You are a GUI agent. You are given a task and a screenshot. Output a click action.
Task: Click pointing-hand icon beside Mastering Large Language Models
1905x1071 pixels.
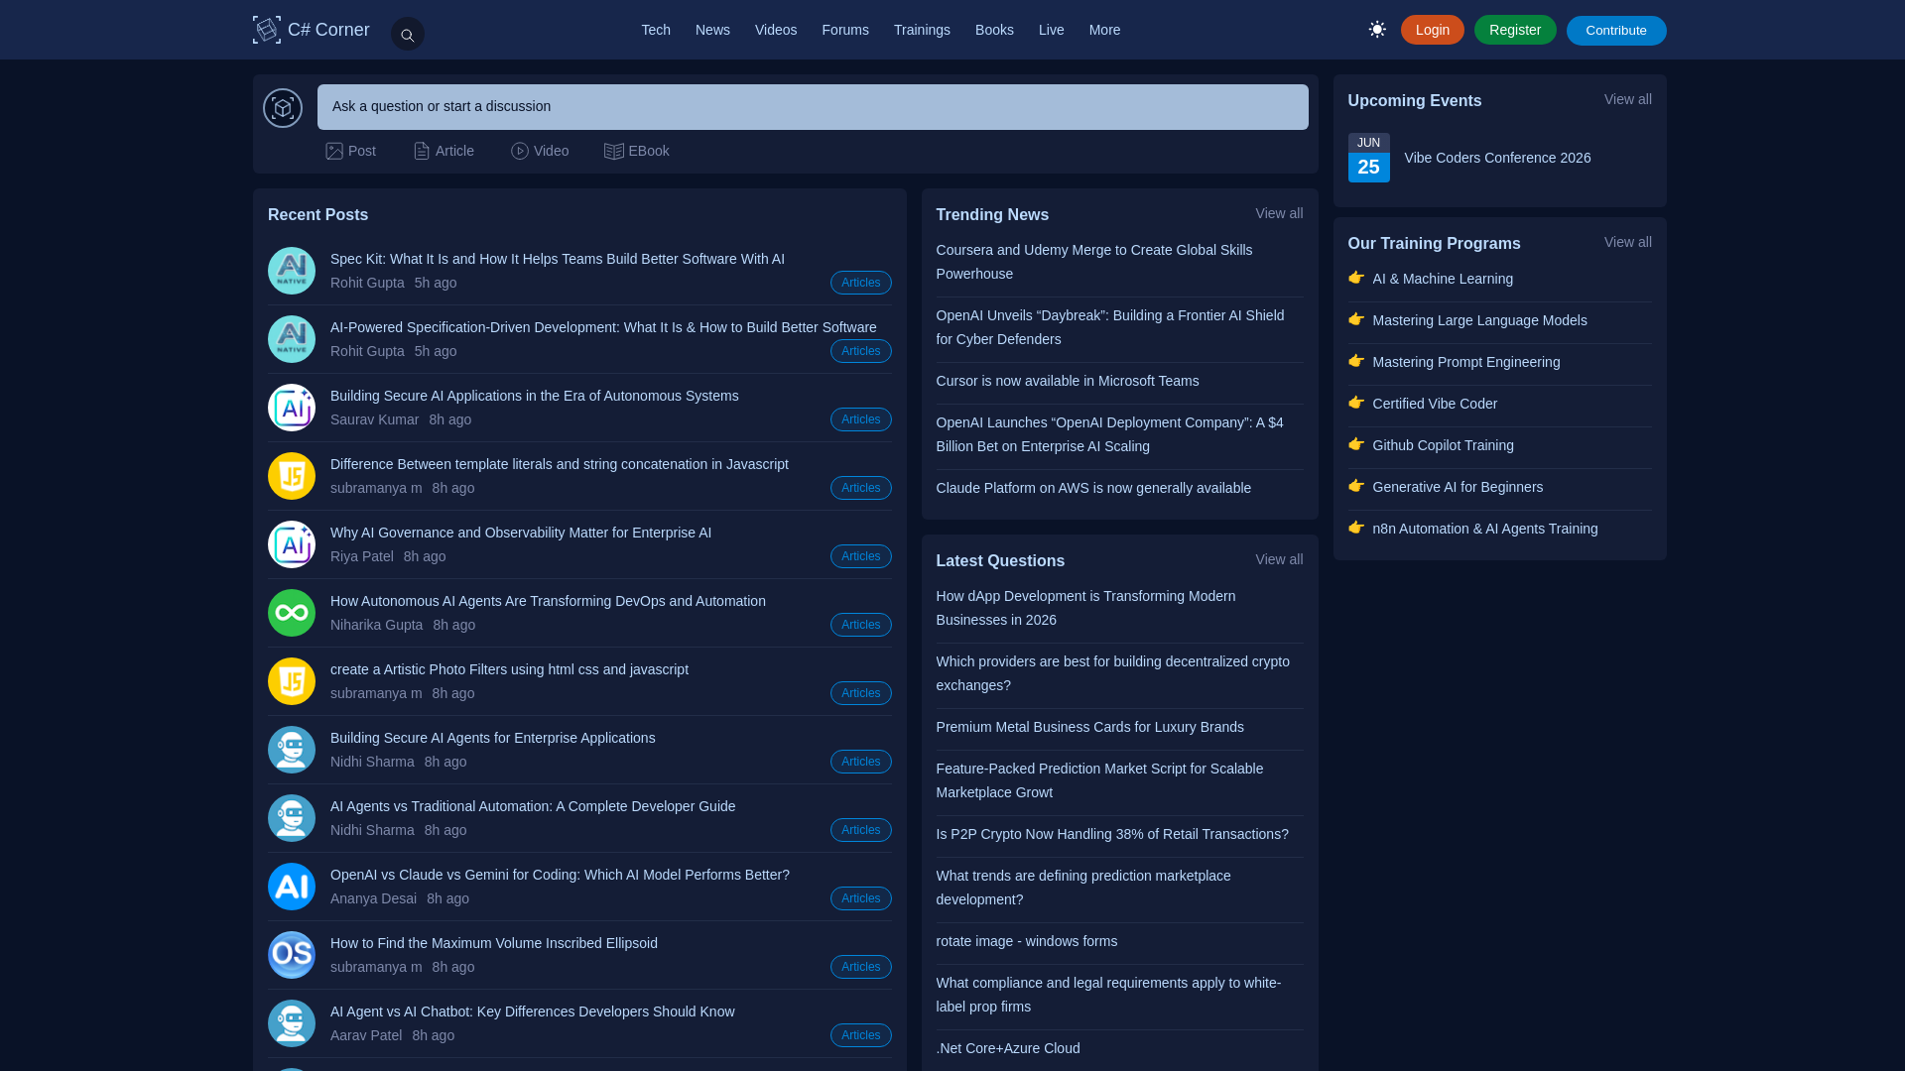point(1356,319)
